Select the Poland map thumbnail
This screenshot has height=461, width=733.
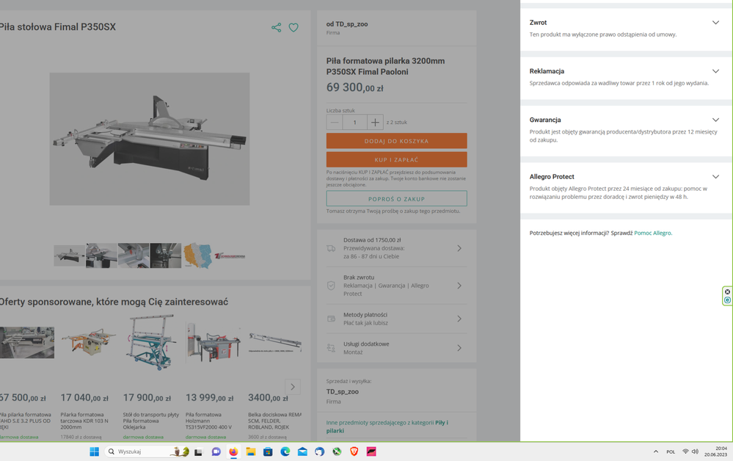coord(198,255)
